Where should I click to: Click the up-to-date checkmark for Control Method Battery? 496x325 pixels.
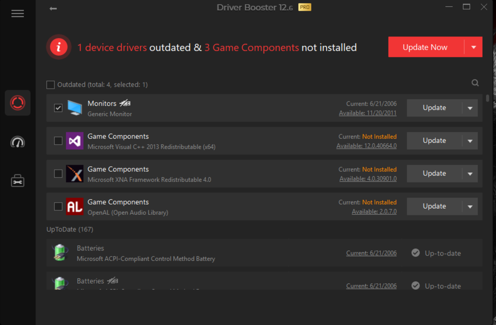pos(415,253)
